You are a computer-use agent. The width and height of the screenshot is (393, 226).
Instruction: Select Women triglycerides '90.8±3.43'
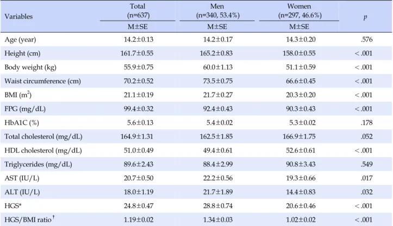[x=301, y=165]
